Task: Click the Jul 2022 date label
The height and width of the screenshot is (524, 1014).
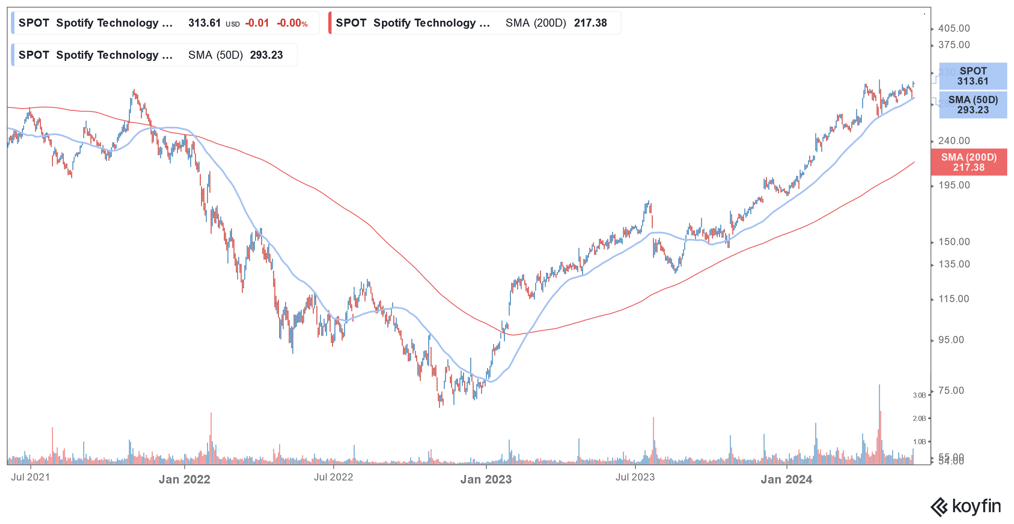Action: 333,477
